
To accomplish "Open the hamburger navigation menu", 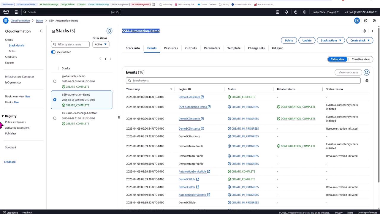I will click(6, 21).
